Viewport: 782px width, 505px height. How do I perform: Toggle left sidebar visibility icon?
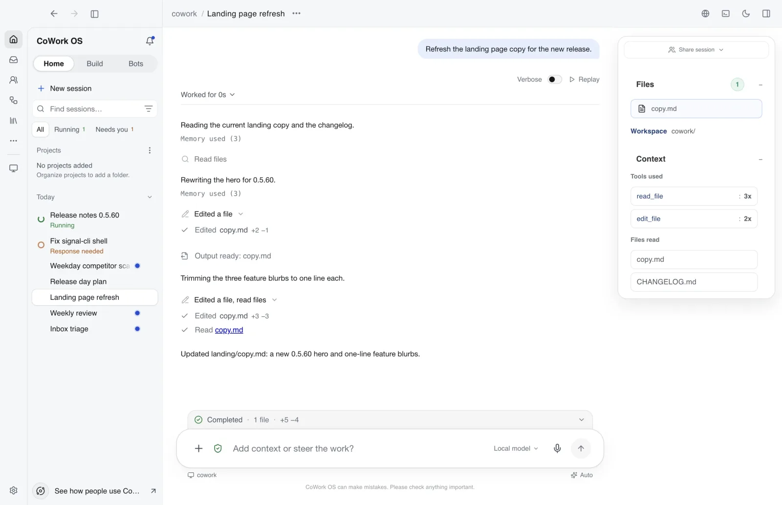pos(95,14)
